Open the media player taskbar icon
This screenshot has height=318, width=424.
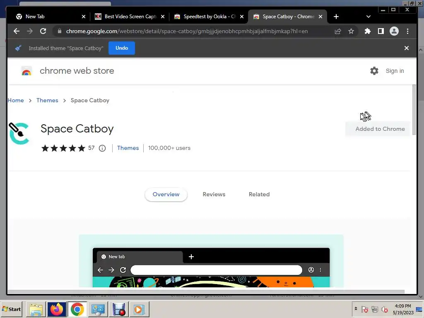coord(140,309)
